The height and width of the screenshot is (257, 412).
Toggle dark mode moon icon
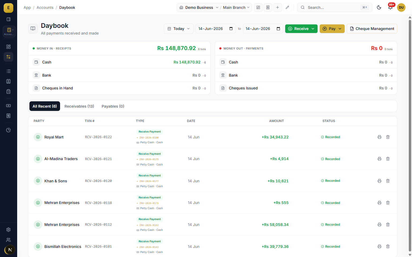pos(379,7)
